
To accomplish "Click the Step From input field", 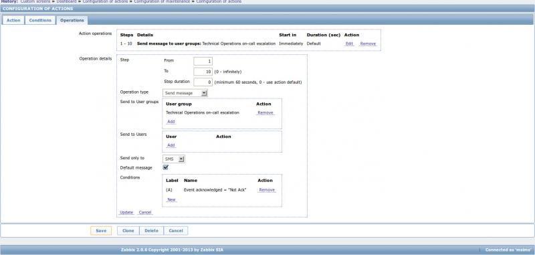I will click(203, 61).
